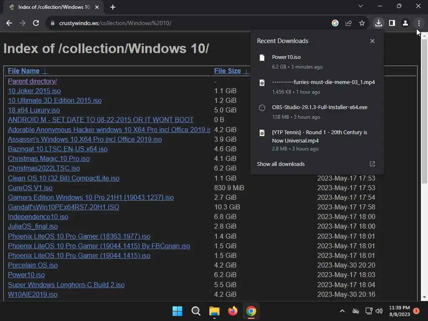Download 10 Joker 2015.iso
Image resolution: width=428 pixels, height=321 pixels.
tap(34, 91)
